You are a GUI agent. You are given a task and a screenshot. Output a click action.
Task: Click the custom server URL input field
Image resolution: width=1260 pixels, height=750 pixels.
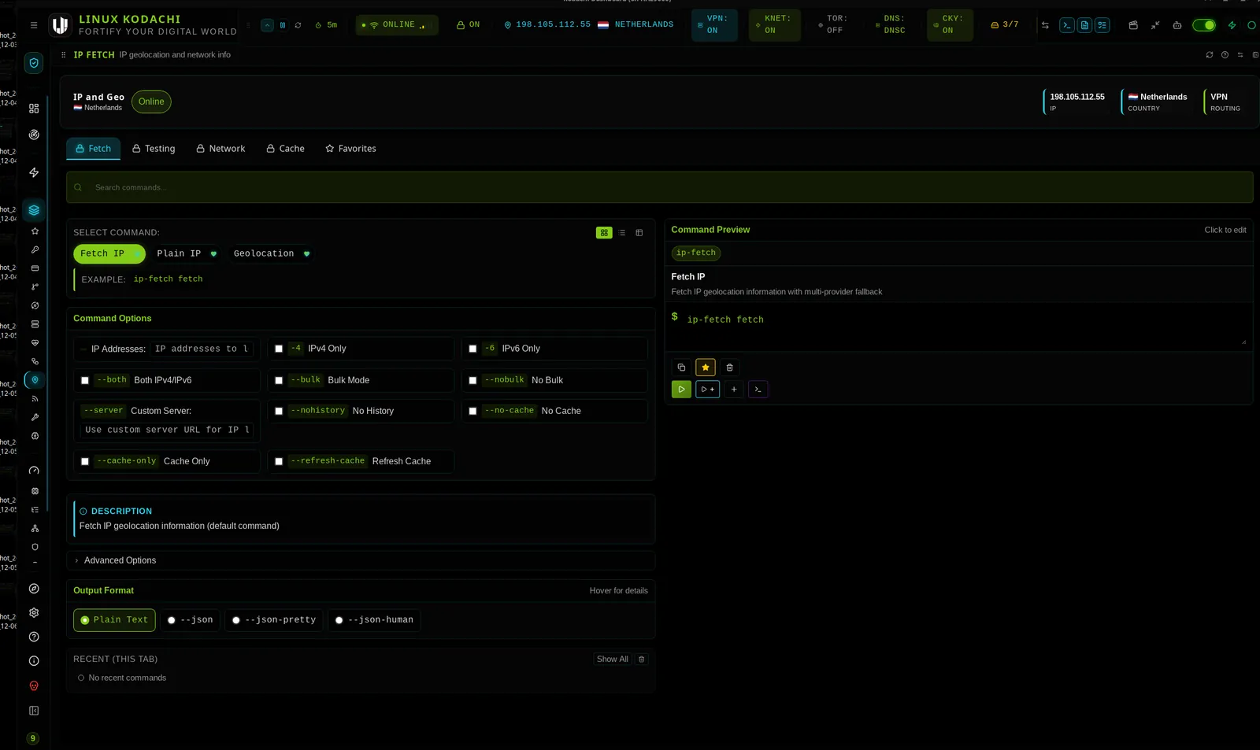point(167,430)
